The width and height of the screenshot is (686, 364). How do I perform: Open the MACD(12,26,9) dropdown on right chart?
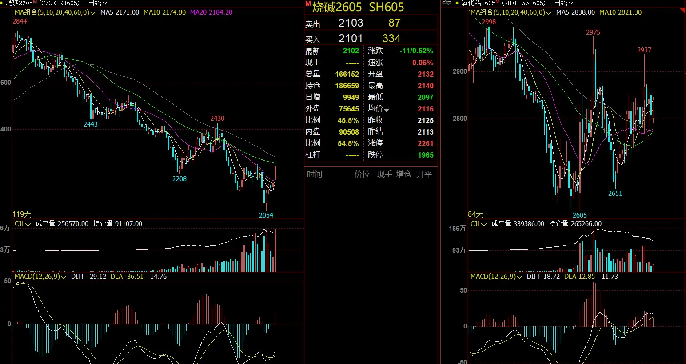519,277
